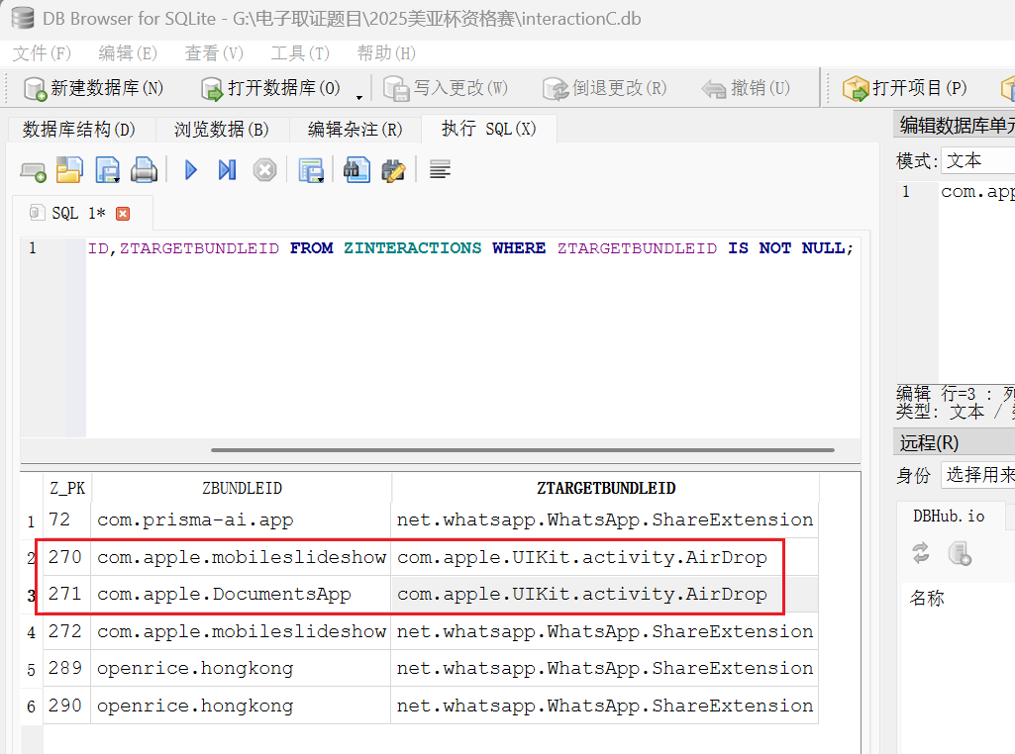
Task: Open the 身份 identity dropdown
Action: (x=976, y=476)
